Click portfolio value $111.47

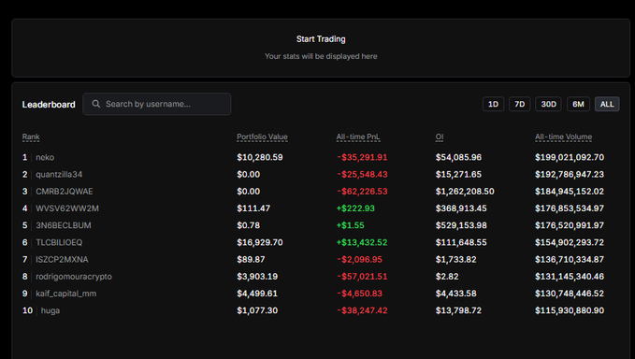click(253, 208)
